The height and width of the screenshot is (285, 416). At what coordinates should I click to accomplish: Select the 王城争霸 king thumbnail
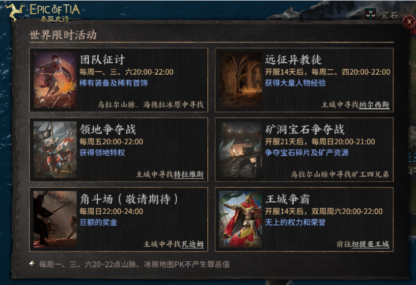(241, 219)
